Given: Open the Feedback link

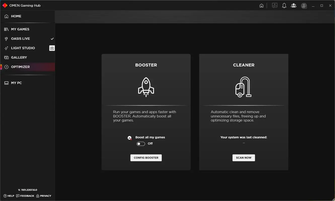Looking at the screenshot, I should pos(25,196).
